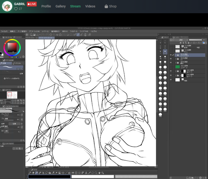The width and height of the screenshot is (208, 179).
Task: Toggle brush size pressure checkbox beside ブラシサイズ
Action: pyautogui.click(x=22, y=115)
